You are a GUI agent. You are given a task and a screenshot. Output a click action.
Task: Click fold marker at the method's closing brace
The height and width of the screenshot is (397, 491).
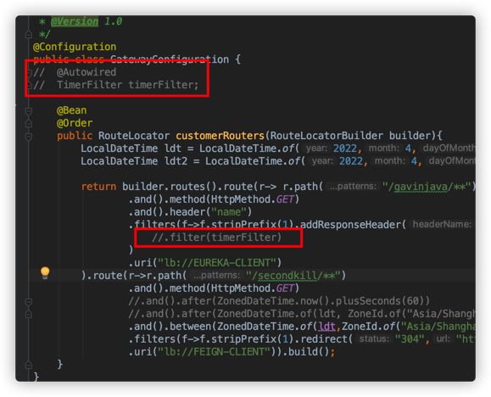[29, 365]
